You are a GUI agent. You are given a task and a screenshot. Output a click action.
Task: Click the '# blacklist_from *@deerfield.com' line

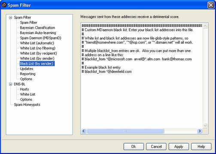pyautogui.click(x=106, y=71)
